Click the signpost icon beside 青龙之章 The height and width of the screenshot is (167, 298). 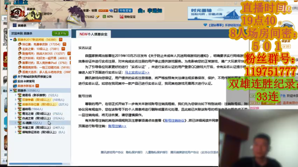(20, 114)
